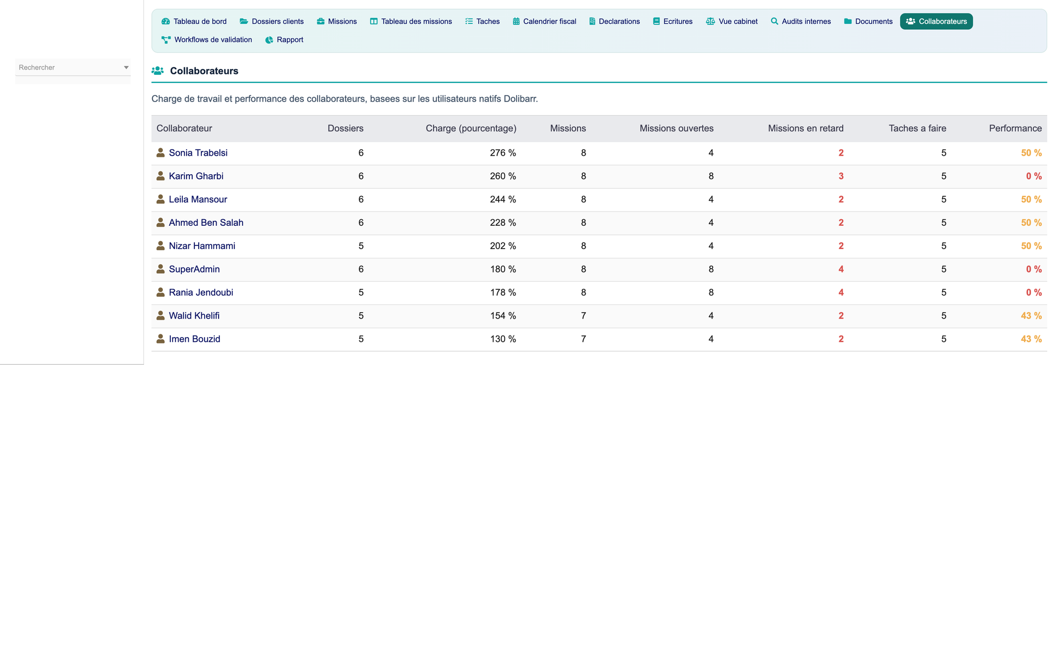
Task: Switch to the Declarations tab
Action: coord(614,22)
